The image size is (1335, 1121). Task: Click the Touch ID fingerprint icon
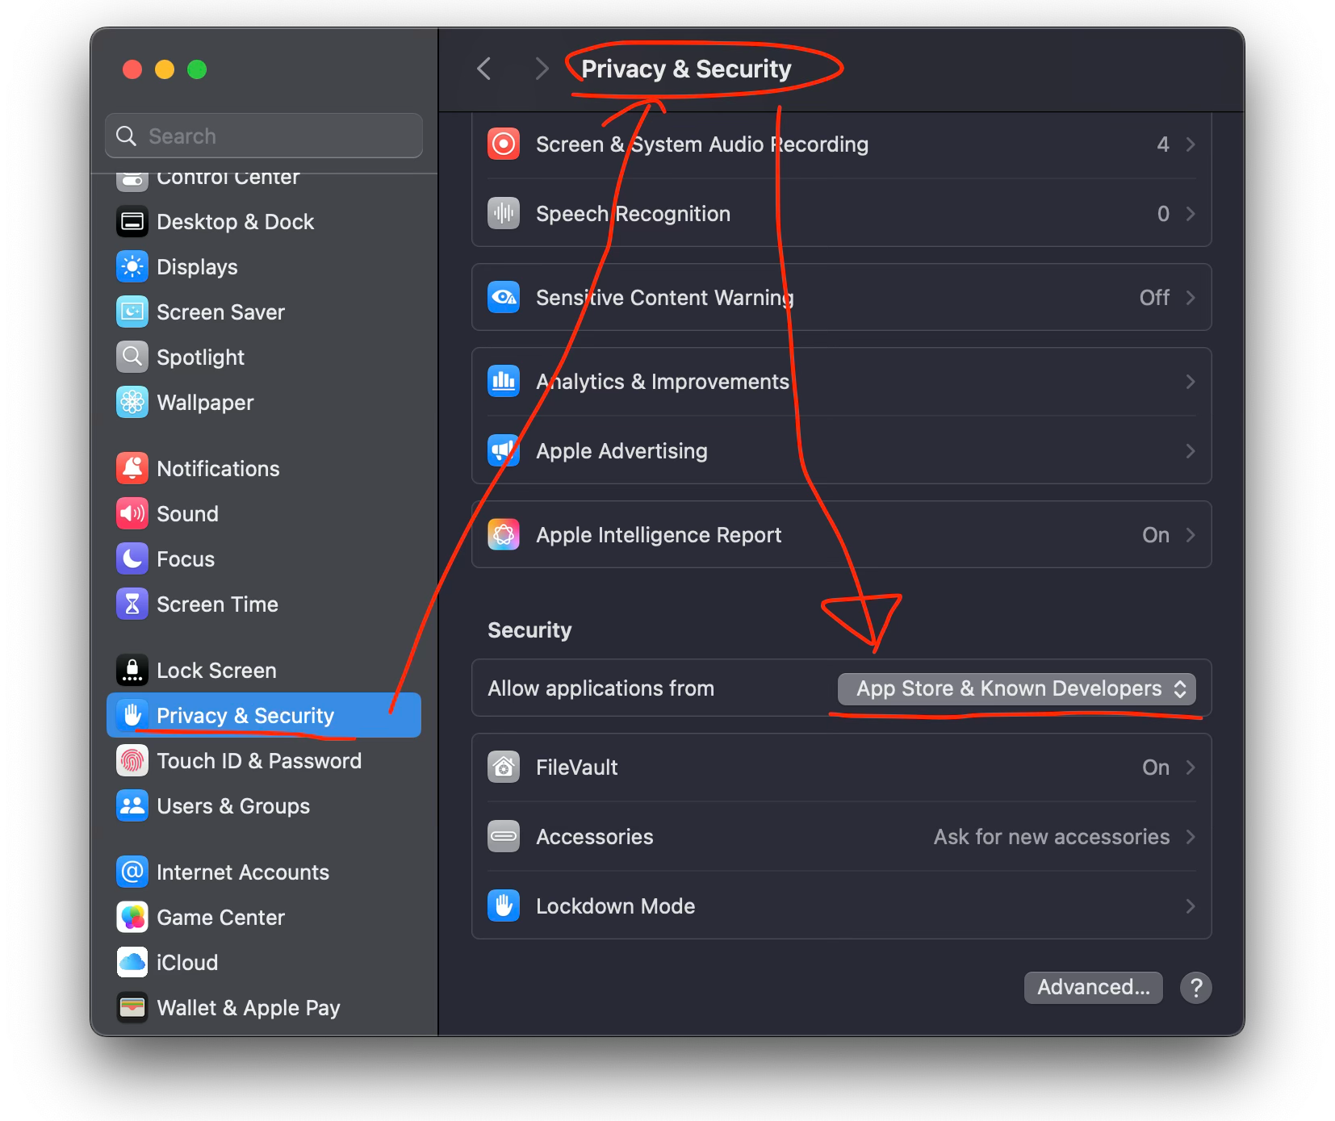click(x=132, y=761)
